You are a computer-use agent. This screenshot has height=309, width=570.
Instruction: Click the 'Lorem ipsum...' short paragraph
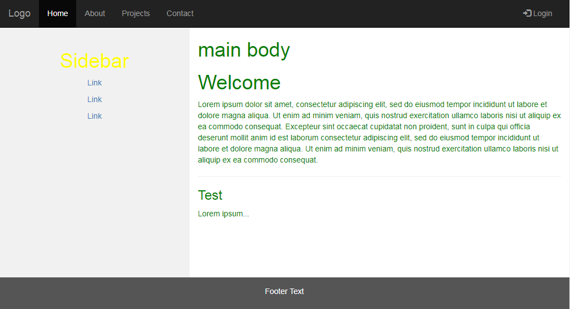(224, 214)
